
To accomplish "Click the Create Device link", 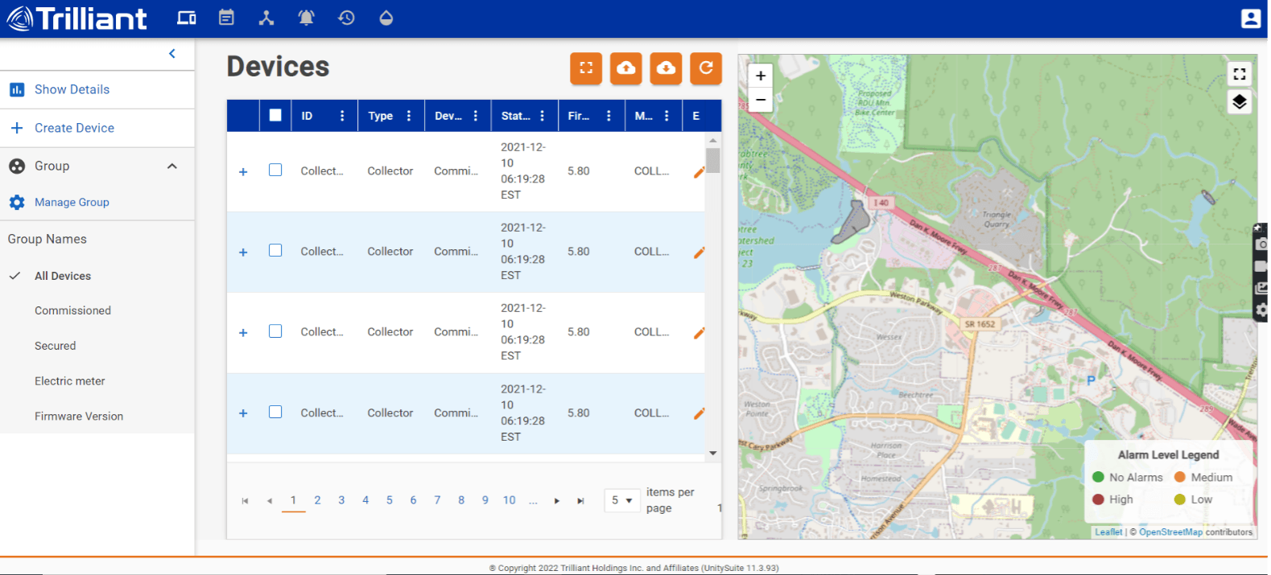I will [x=74, y=128].
